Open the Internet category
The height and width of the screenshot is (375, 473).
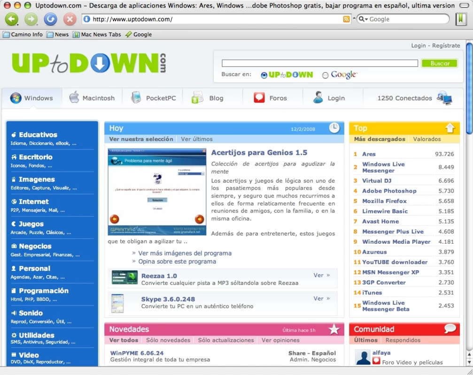click(x=34, y=202)
